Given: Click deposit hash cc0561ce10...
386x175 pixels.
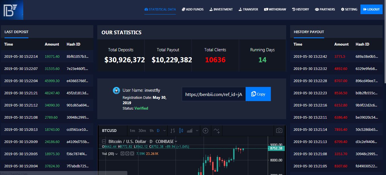Looking at the screenshot, I should pyautogui.click(x=78, y=129).
